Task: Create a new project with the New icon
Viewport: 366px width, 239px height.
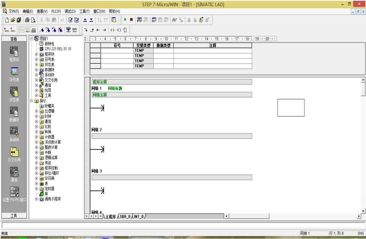Action: click(6, 20)
